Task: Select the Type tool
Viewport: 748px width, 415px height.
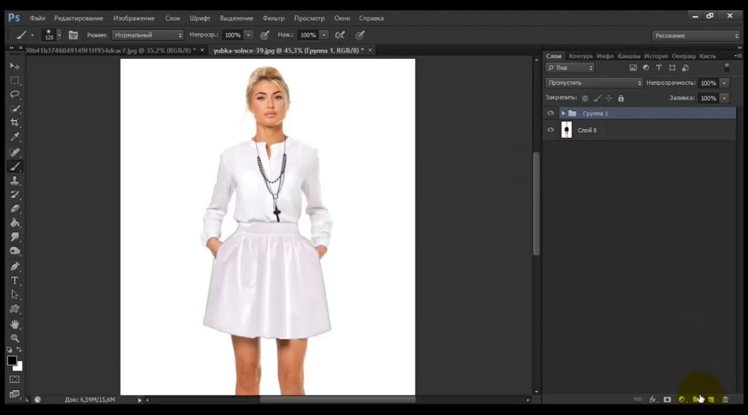Action: (15, 281)
